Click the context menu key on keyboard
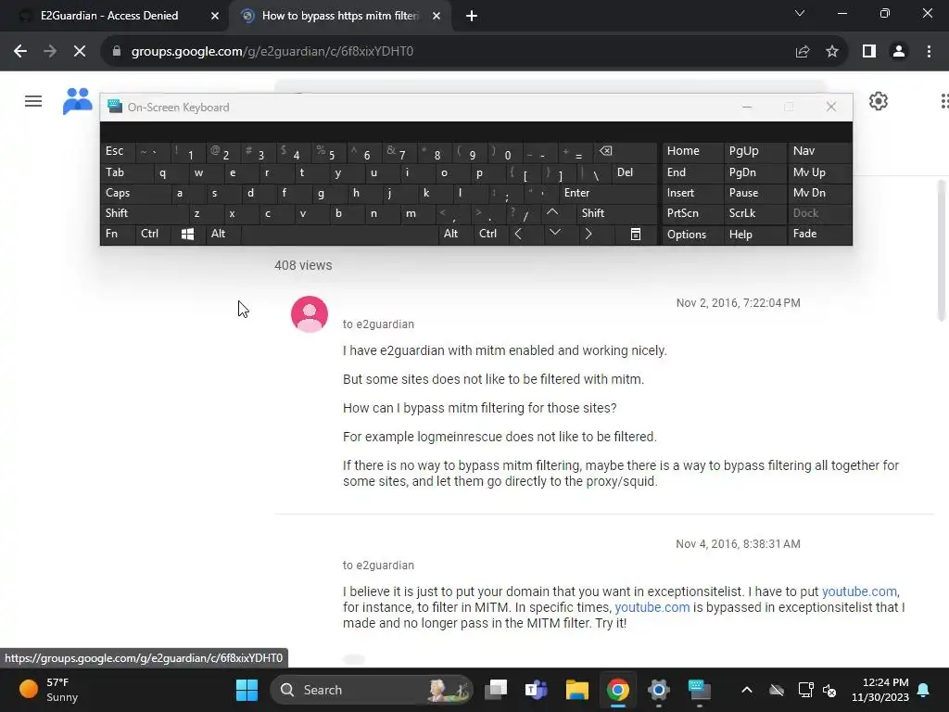This screenshot has width=949, height=712. 636,235
